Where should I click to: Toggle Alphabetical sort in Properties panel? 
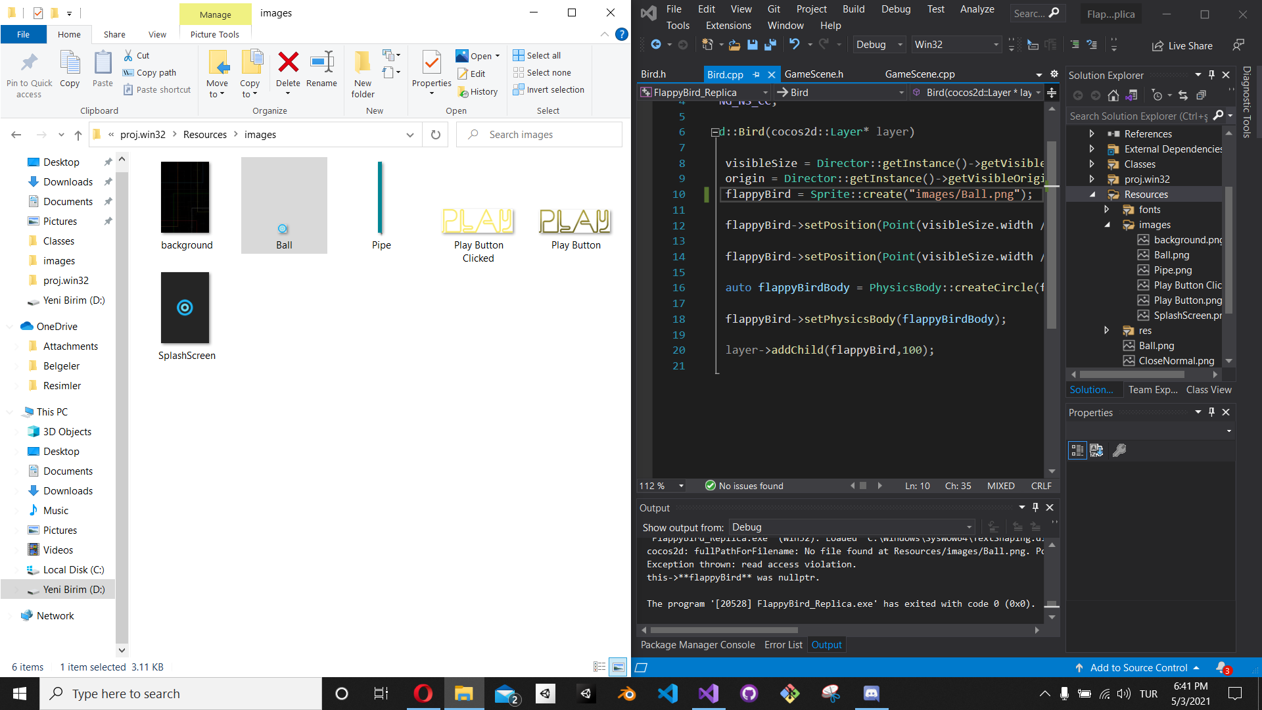(x=1096, y=450)
